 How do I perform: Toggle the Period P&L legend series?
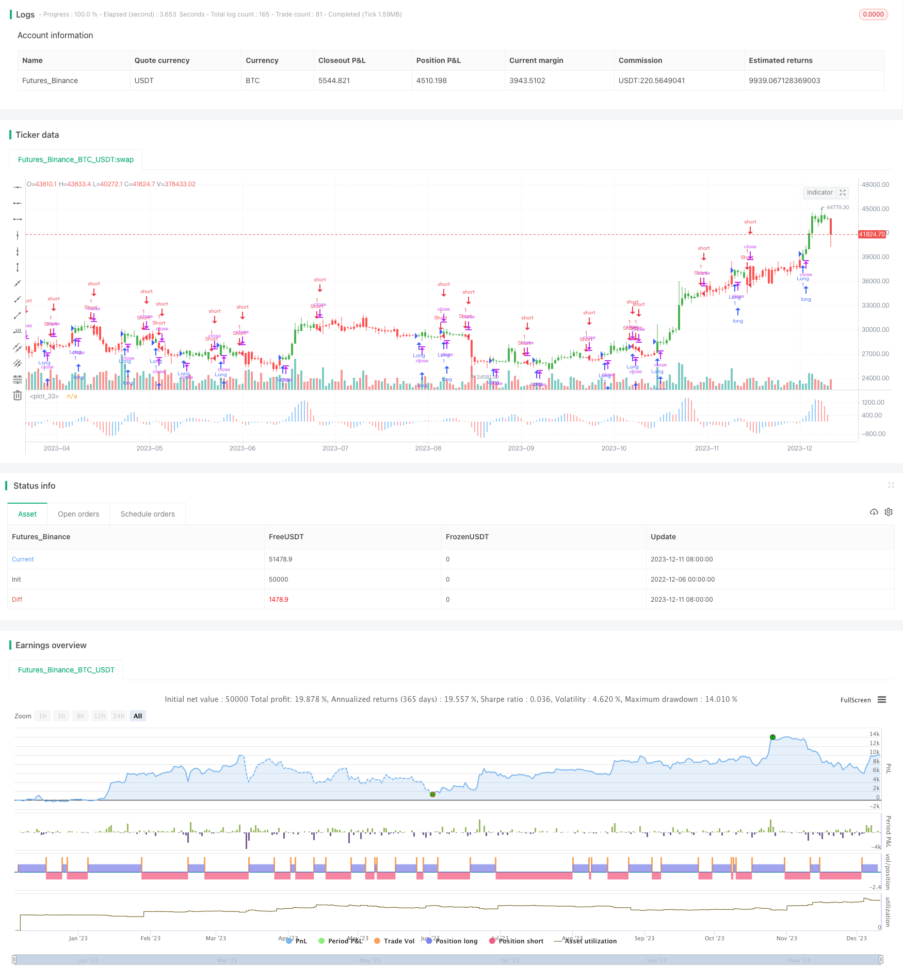coord(341,941)
